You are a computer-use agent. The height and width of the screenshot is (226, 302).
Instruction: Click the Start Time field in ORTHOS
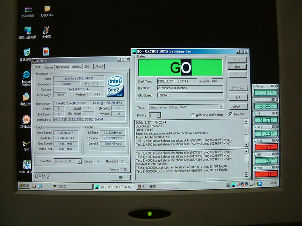tap(177, 81)
